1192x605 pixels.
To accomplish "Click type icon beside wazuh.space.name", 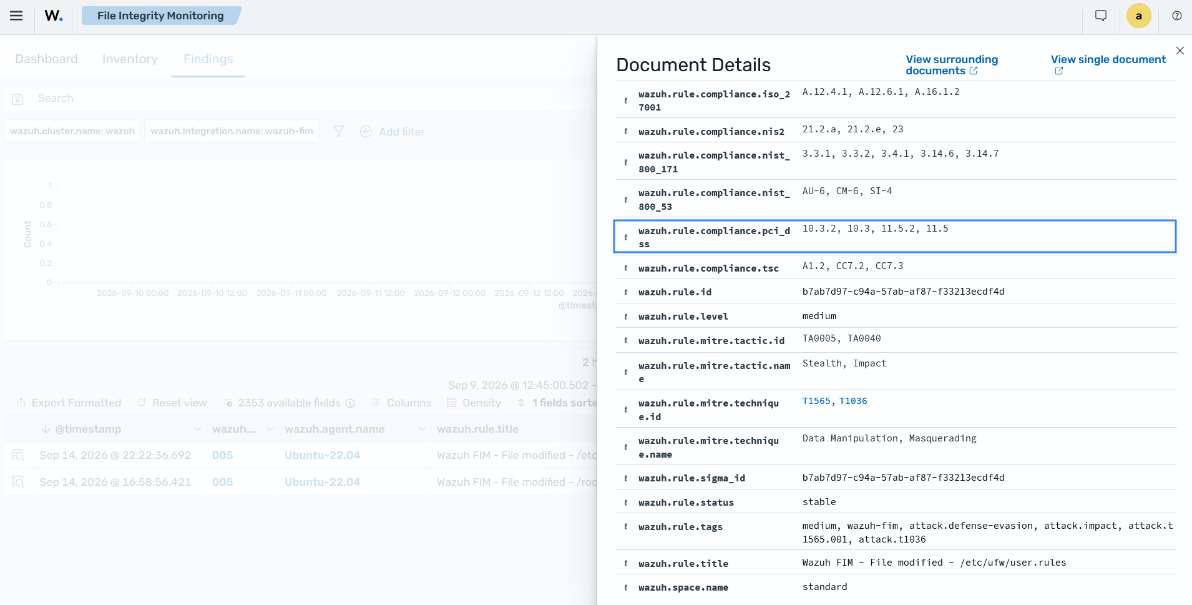I will [x=625, y=588].
